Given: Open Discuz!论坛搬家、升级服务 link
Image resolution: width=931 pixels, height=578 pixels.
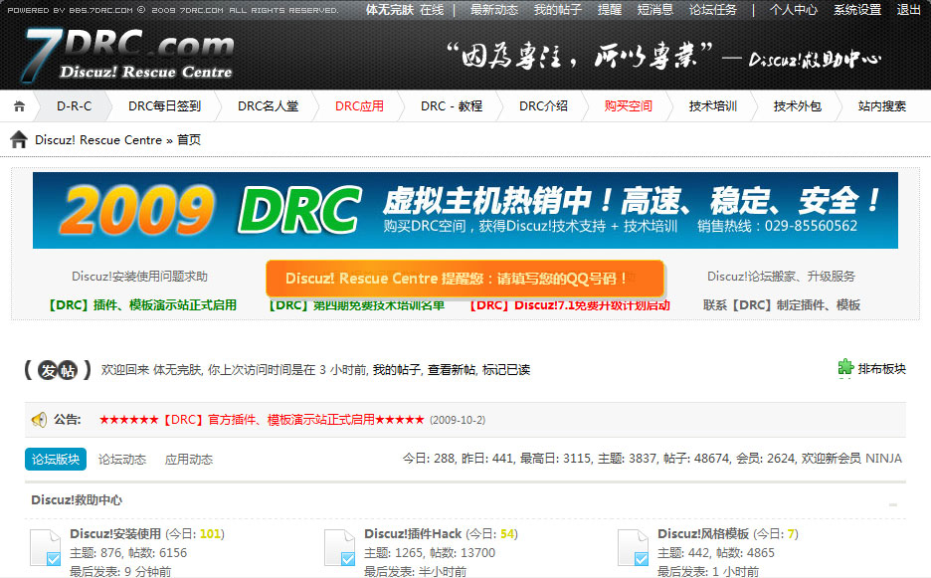Looking at the screenshot, I should pyautogui.click(x=782, y=277).
